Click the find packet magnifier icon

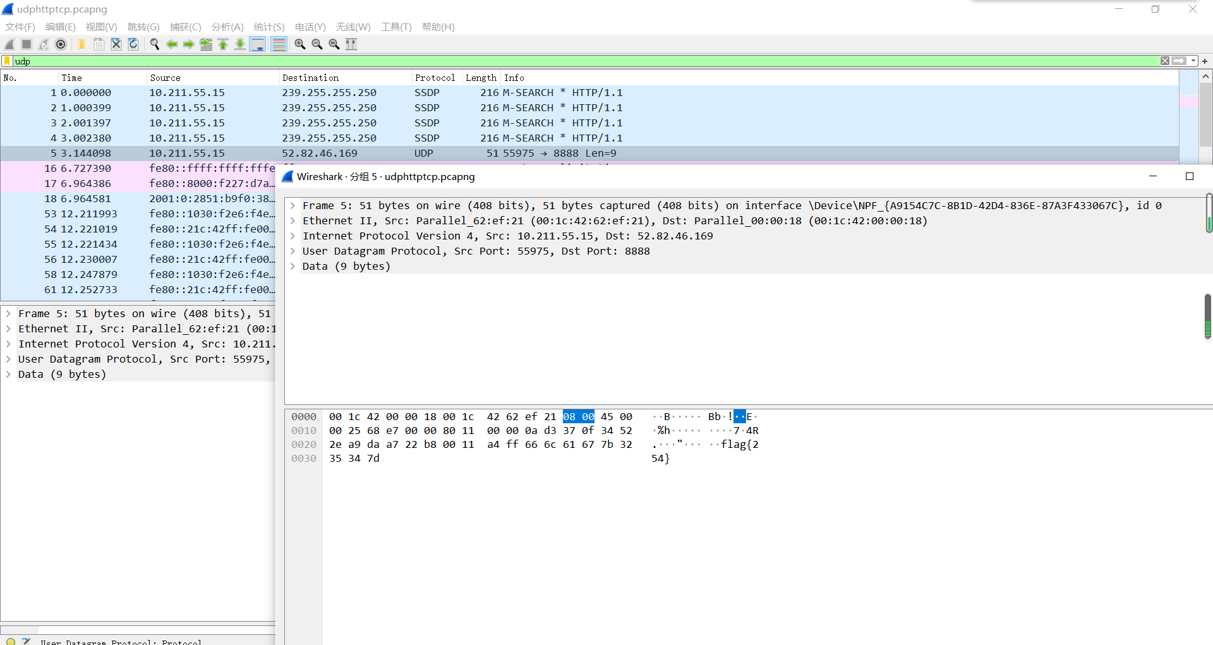(x=154, y=44)
